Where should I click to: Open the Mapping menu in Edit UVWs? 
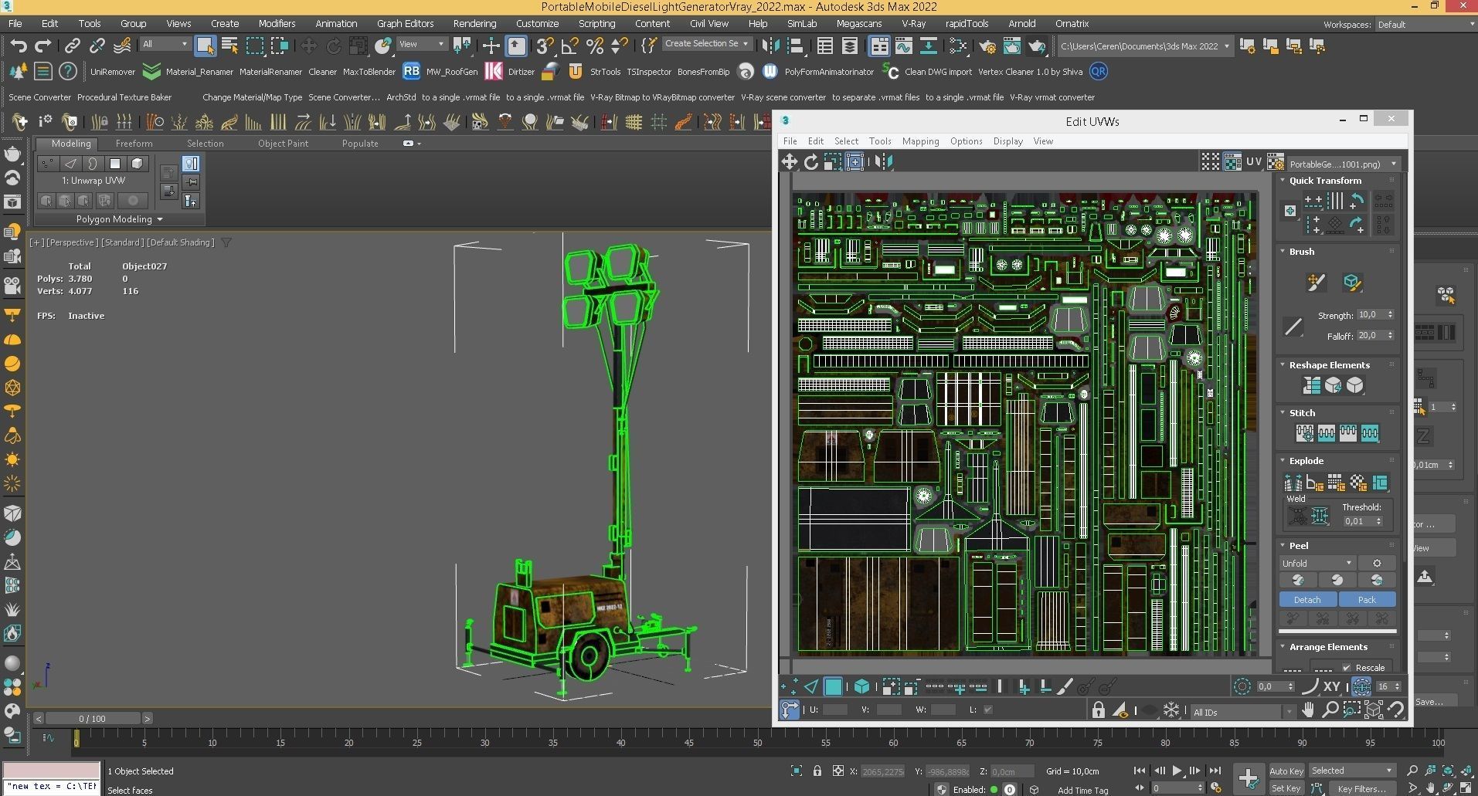[920, 141]
